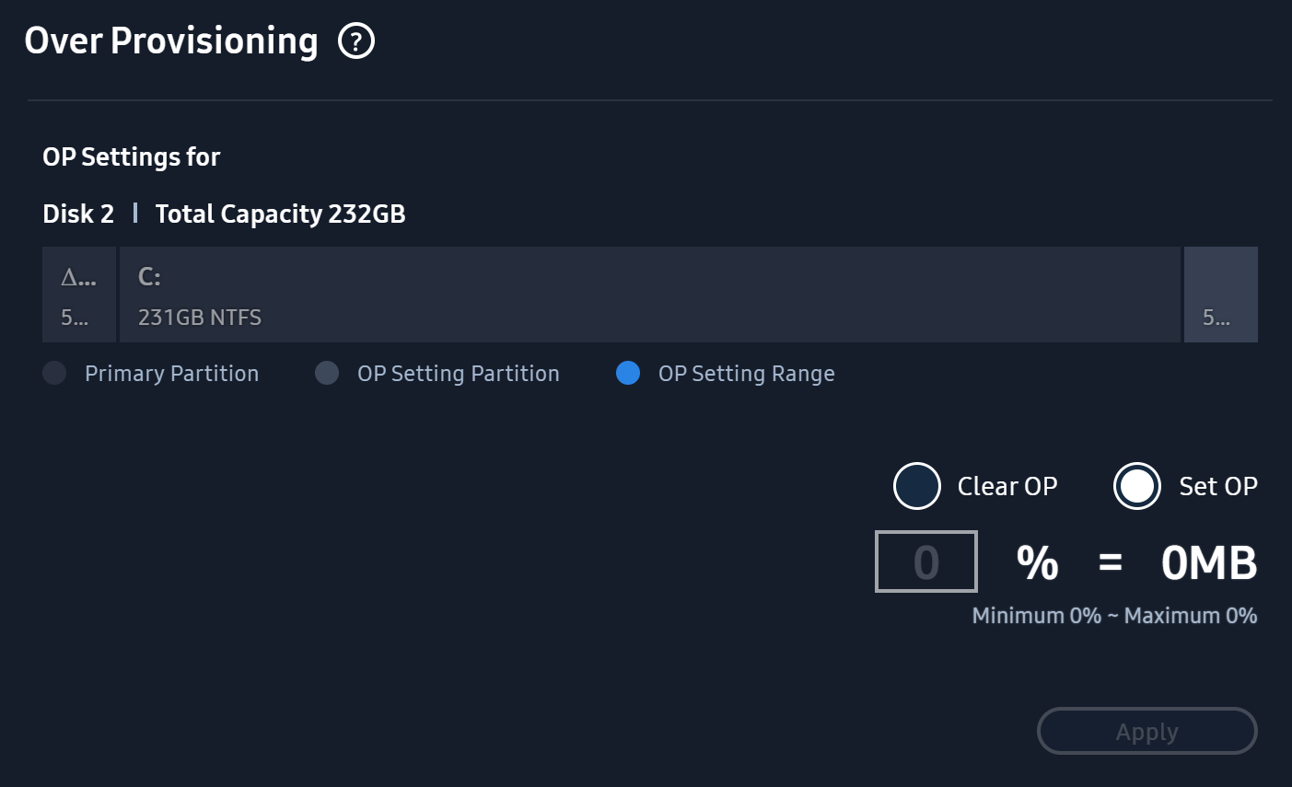
Task: Select the C: 231GB NTFS partition block
Action: point(650,295)
